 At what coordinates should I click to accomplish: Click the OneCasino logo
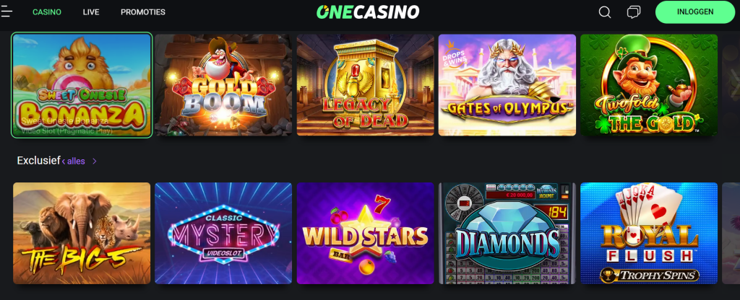[x=368, y=12]
